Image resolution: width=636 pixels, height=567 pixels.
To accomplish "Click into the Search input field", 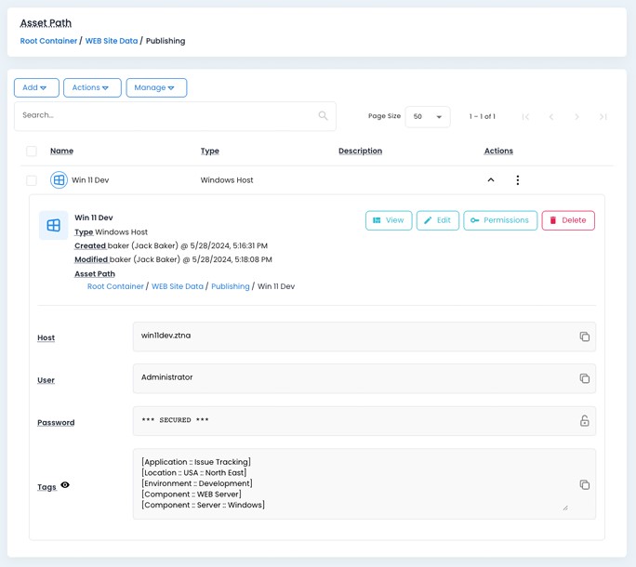I will pos(166,116).
